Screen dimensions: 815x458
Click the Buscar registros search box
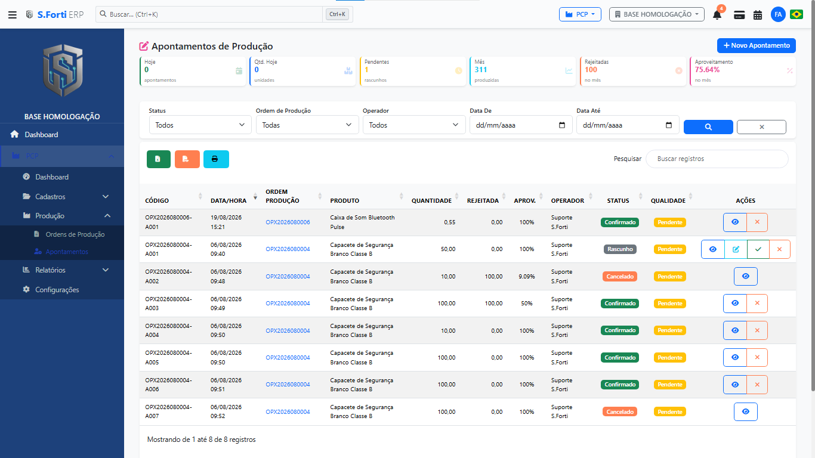pyautogui.click(x=717, y=159)
